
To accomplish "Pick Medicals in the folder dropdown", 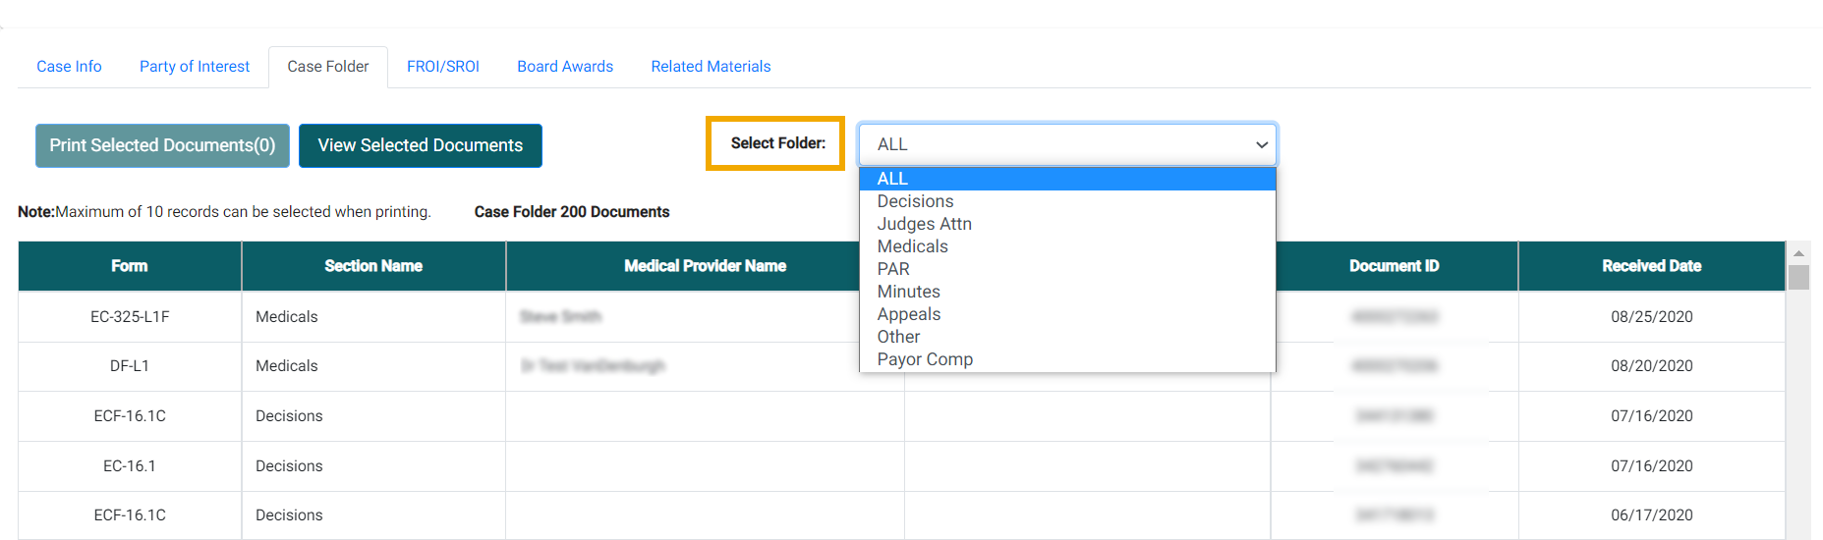I will tap(912, 246).
